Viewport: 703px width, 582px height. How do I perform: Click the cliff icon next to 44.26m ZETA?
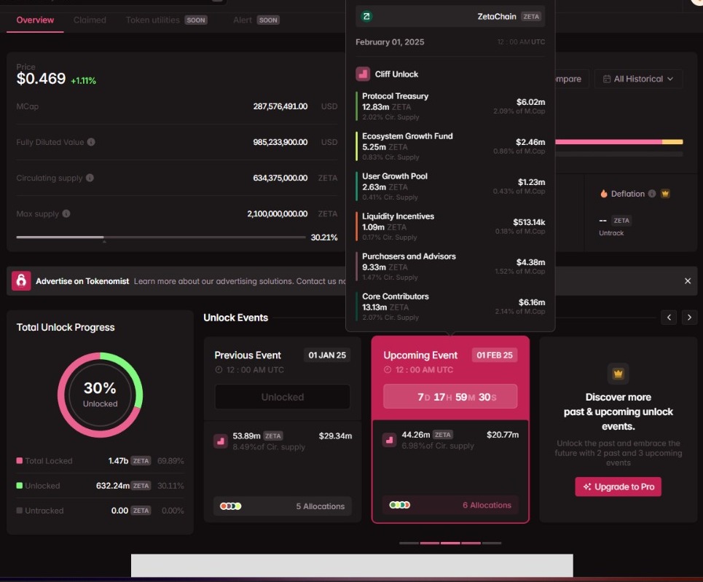click(x=389, y=440)
